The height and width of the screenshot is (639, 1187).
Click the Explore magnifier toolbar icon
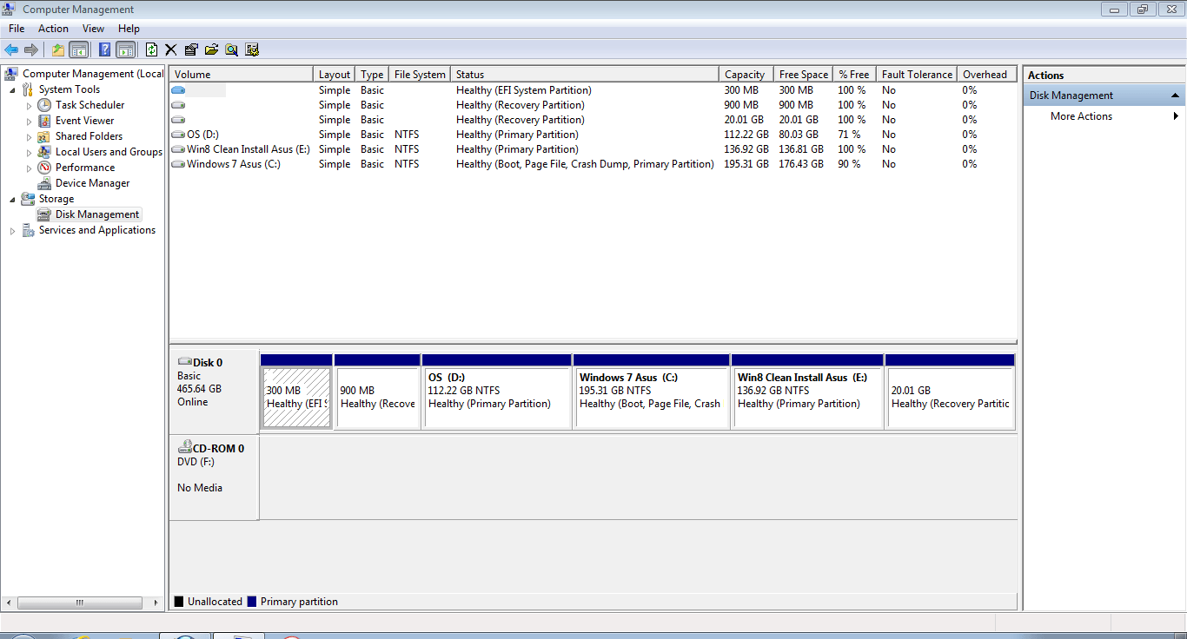point(232,49)
